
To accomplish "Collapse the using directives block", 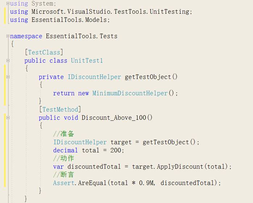I will pos(8,4).
